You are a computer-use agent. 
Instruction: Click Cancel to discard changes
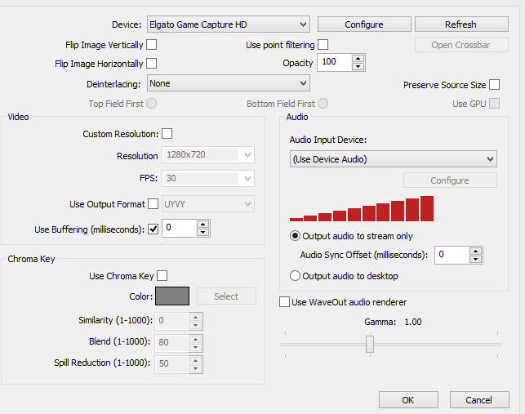pos(479,400)
